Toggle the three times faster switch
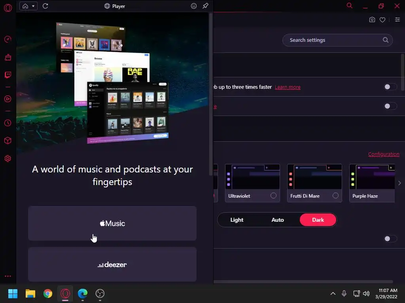This screenshot has height=303, width=405. point(390,87)
